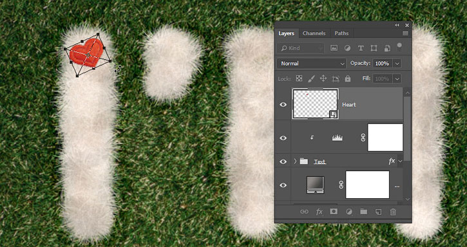Click the Opacity value field
467x247 pixels.
tap(382, 64)
